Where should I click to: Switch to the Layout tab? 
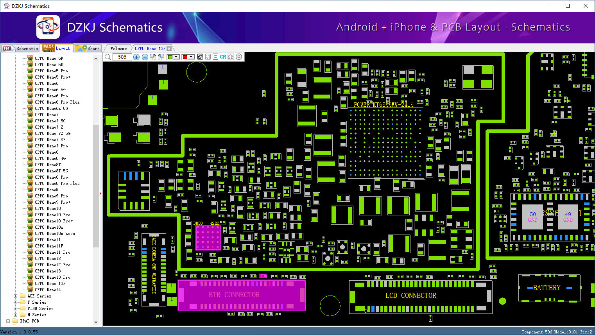57,48
